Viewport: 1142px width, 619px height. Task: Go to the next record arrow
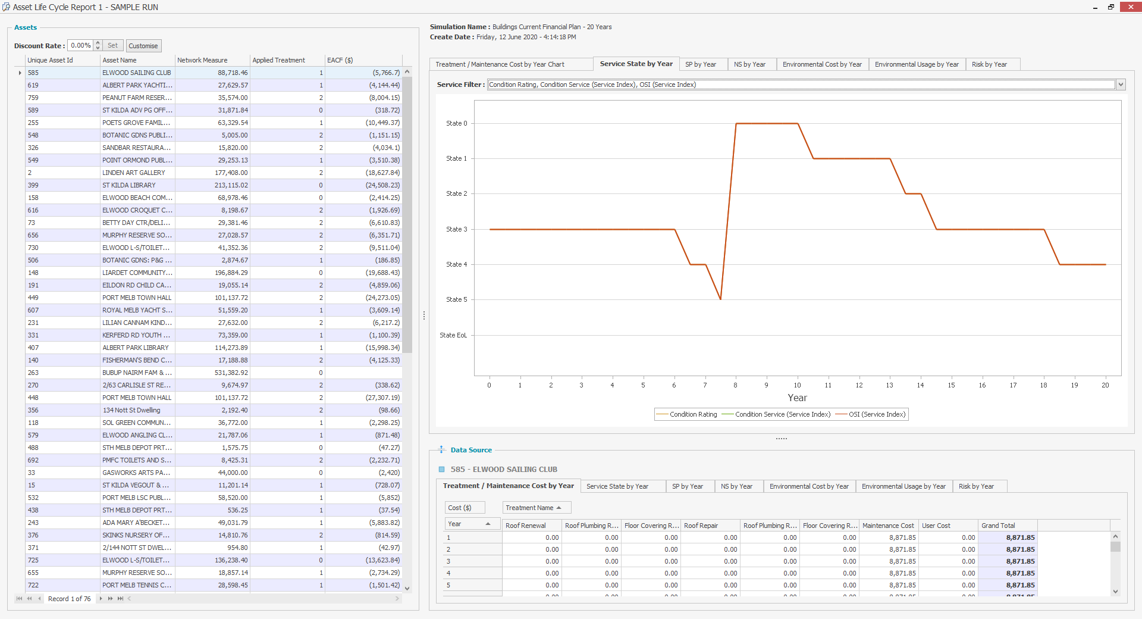[x=101, y=599]
